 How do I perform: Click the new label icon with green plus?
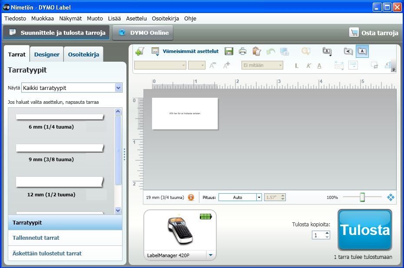(x=139, y=51)
